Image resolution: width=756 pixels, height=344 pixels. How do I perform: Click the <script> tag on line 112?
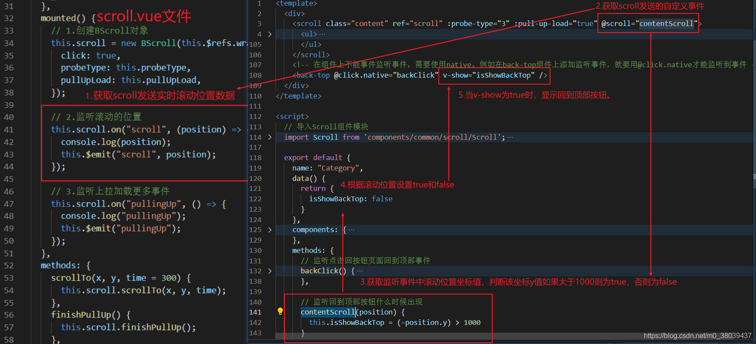point(292,117)
